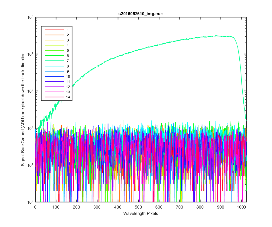Click x-axis tick label 400
The width and height of the screenshot is (272, 227).
[x=118, y=207]
